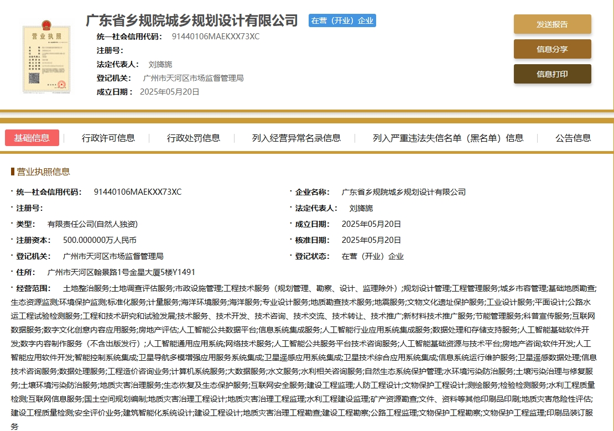Screen dimensions: 614x431
Task: Click the 注册资本 value 500.000000万人民币
Action: 100,240
